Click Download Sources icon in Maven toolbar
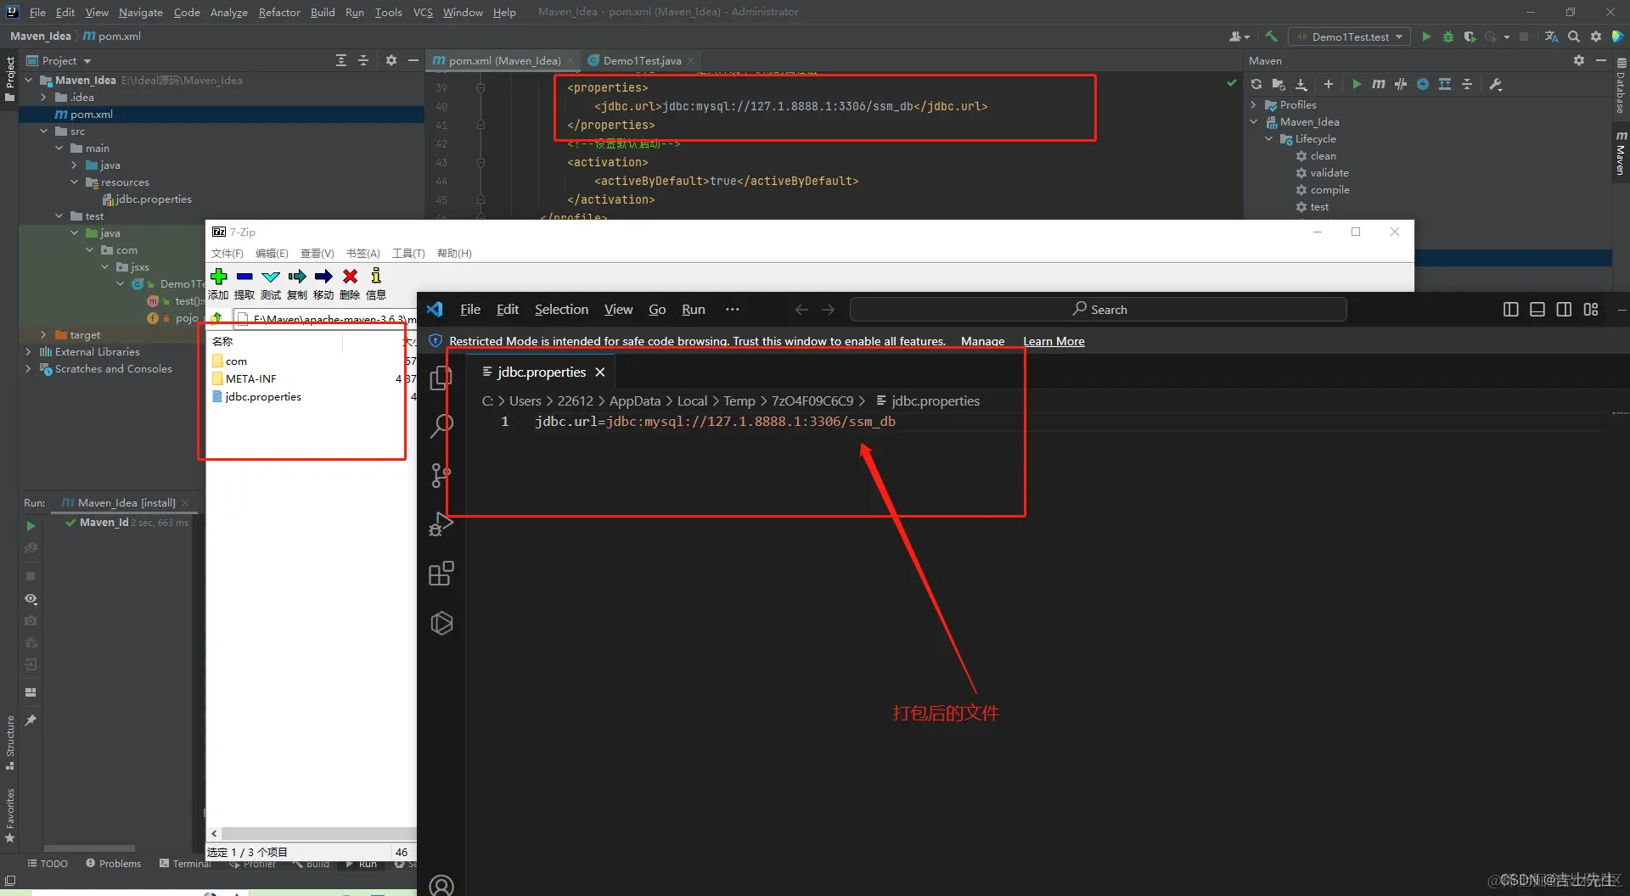 (x=1301, y=84)
